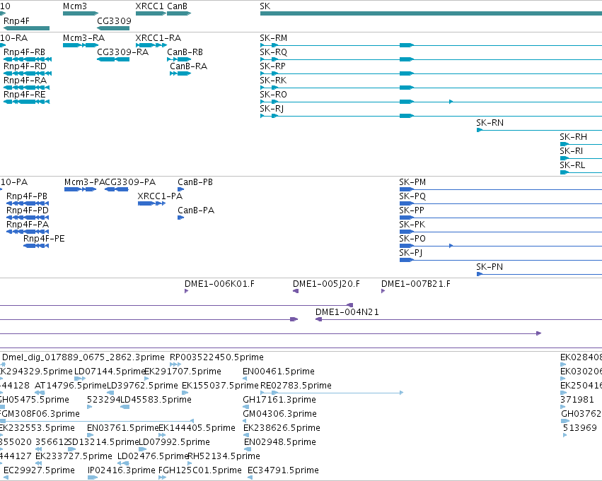Image resolution: width=602 pixels, height=481 pixels.
Task: Select transcript SK-RJ
Action: [x=431, y=116]
